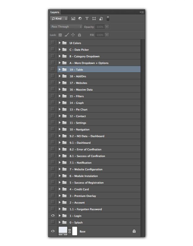
Task: Expand the 19 - Table group
Action: [x=60, y=70]
